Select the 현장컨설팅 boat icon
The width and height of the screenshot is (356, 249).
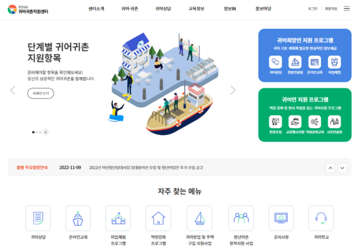[x=295, y=62]
